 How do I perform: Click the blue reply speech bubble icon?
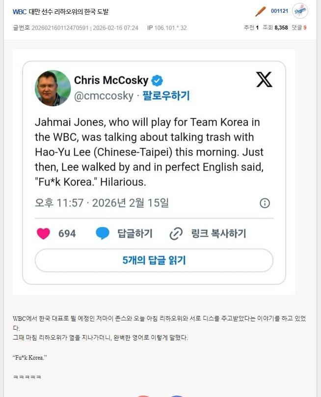coord(103,233)
